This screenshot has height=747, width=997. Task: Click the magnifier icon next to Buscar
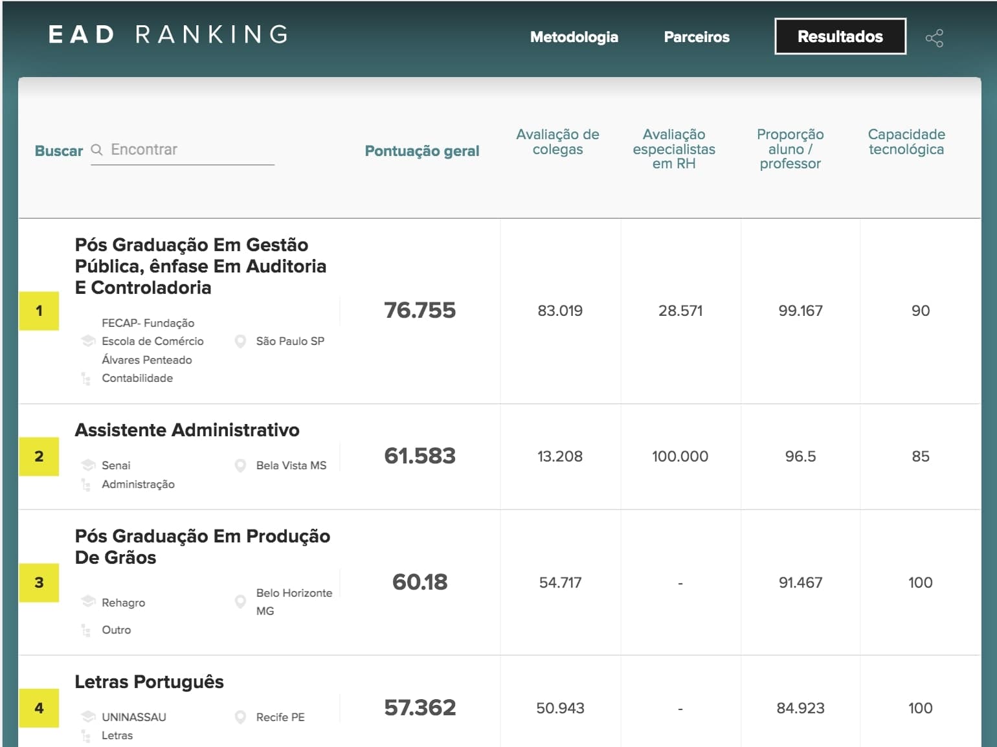click(96, 150)
